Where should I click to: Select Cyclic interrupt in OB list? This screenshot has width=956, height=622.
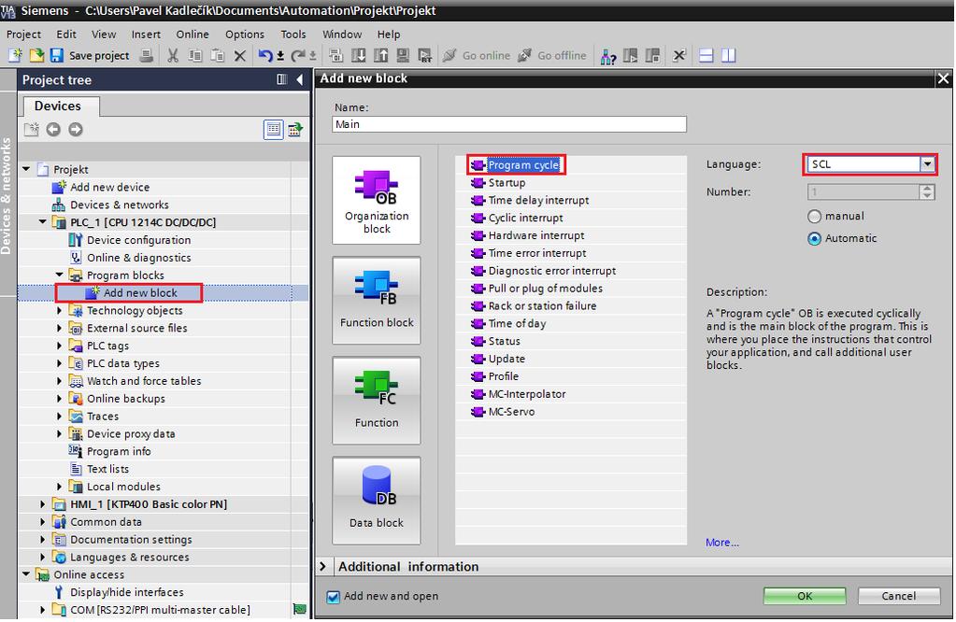pyautogui.click(x=525, y=219)
